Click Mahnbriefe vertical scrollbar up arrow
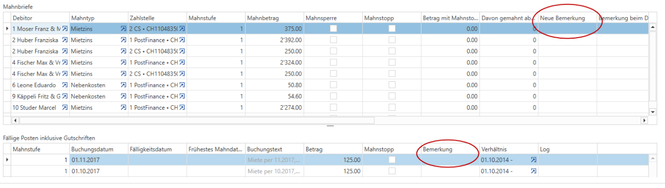The image size is (665, 188). (x=653, y=27)
